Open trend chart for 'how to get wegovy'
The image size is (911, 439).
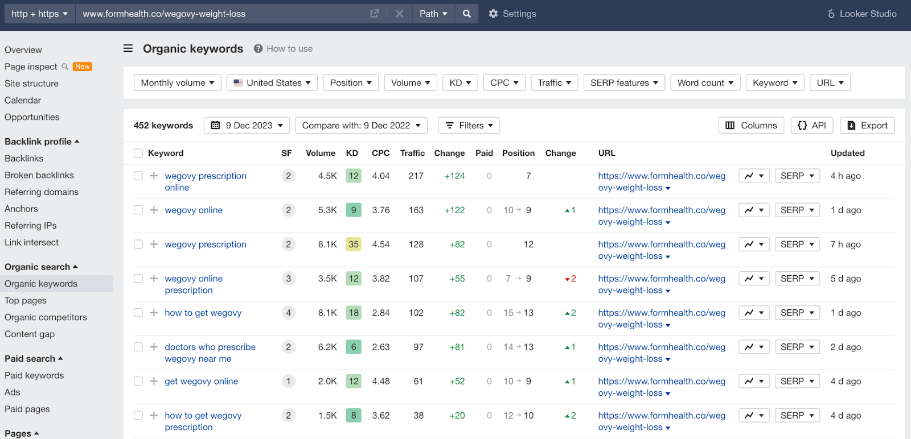pos(754,312)
